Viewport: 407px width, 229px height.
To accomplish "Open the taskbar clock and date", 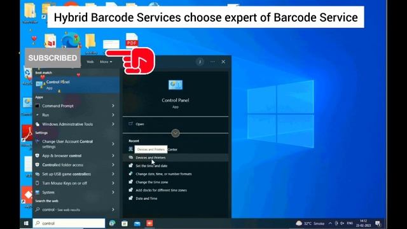I will coord(363,223).
